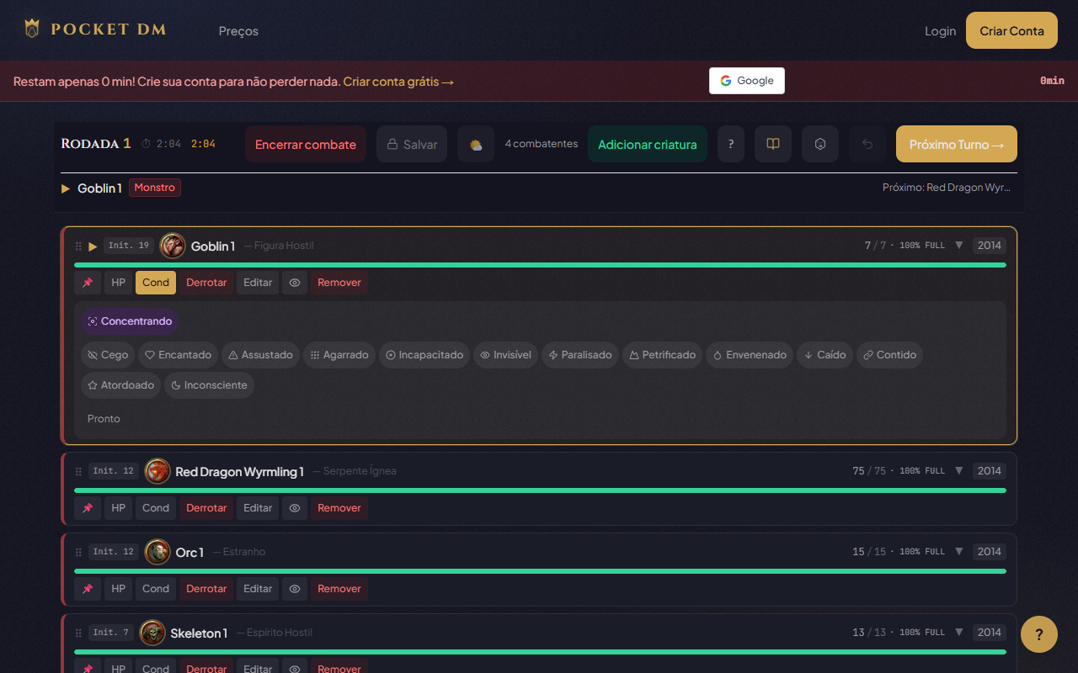
Task: Open the 2014 version selector for Skeleton 1
Action: pos(989,633)
